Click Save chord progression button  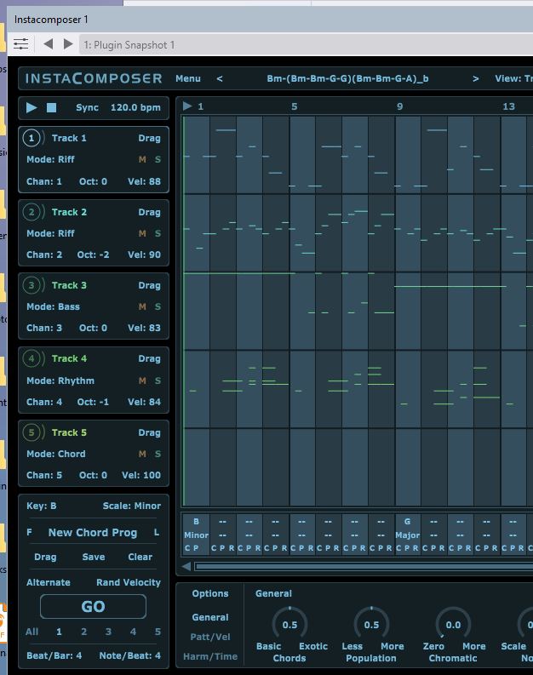pyautogui.click(x=94, y=557)
